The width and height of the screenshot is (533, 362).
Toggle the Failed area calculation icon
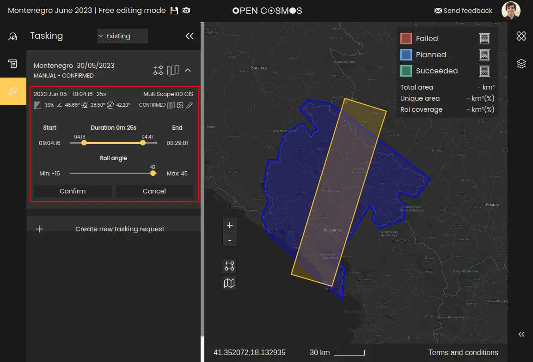484,38
